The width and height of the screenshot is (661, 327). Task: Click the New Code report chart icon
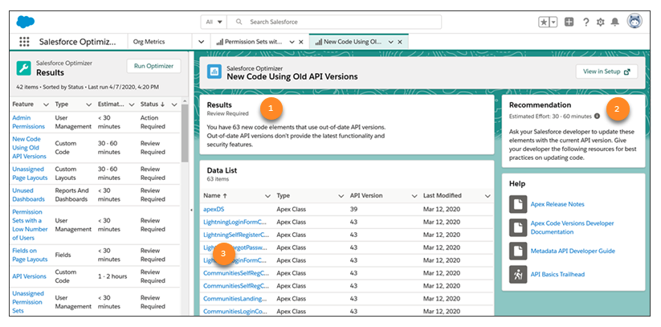[x=214, y=72]
